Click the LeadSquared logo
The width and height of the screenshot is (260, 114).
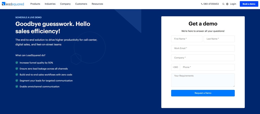click(13, 4)
